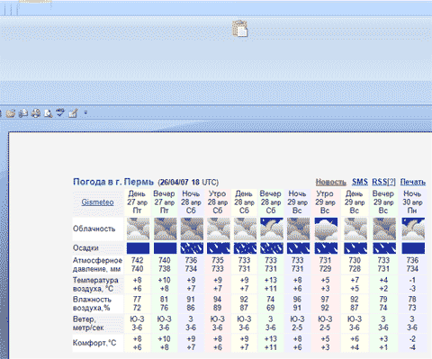This screenshot has width=432, height=359.
Task: Open Print Preview magnifier page icon
Action: [x=48, y=113]
